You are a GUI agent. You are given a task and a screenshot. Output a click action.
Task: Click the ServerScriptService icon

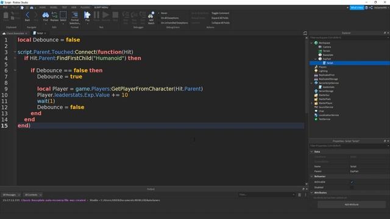click(316, 83)
